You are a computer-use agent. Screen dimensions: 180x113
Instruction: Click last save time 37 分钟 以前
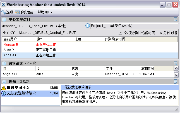[x=168, y=33]
